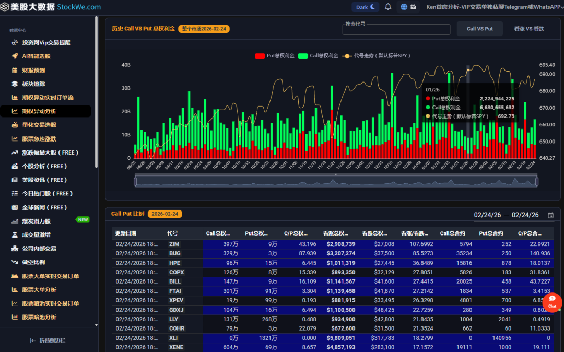The image size is (564, 352).
Task: Click the chart's time-range zoom slider
Action: tap(335, 181)
